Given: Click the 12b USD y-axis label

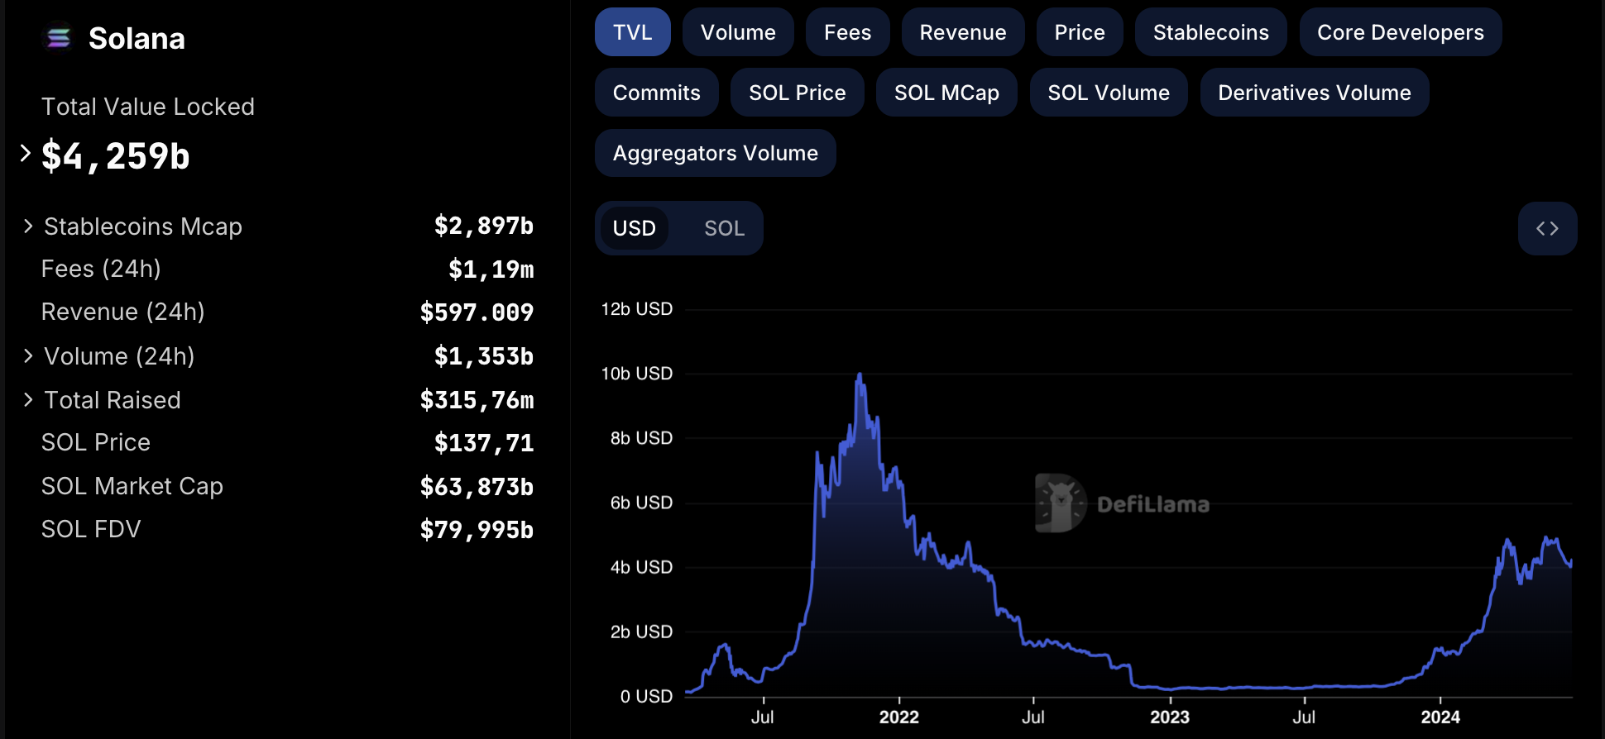Looking at the screenshot, I should point(636,309).
